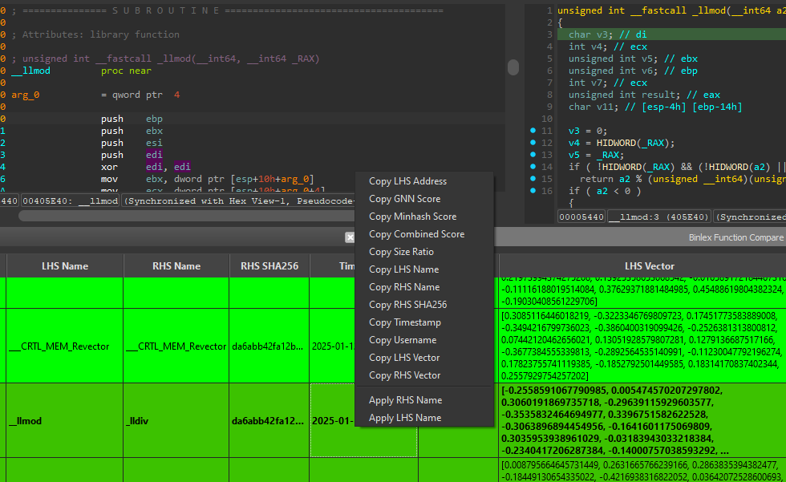The image size is (786, 482).
Task: Toggle breakpoint dot on pseudocode line 11
Action: tap(533, 130)
